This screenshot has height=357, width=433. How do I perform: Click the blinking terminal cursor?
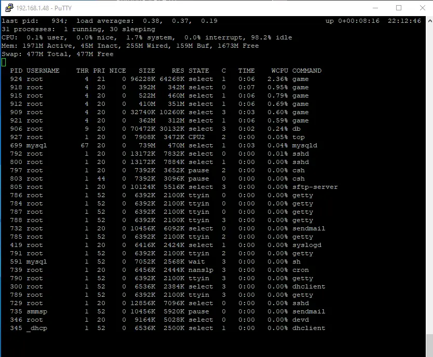coord(3,62)
